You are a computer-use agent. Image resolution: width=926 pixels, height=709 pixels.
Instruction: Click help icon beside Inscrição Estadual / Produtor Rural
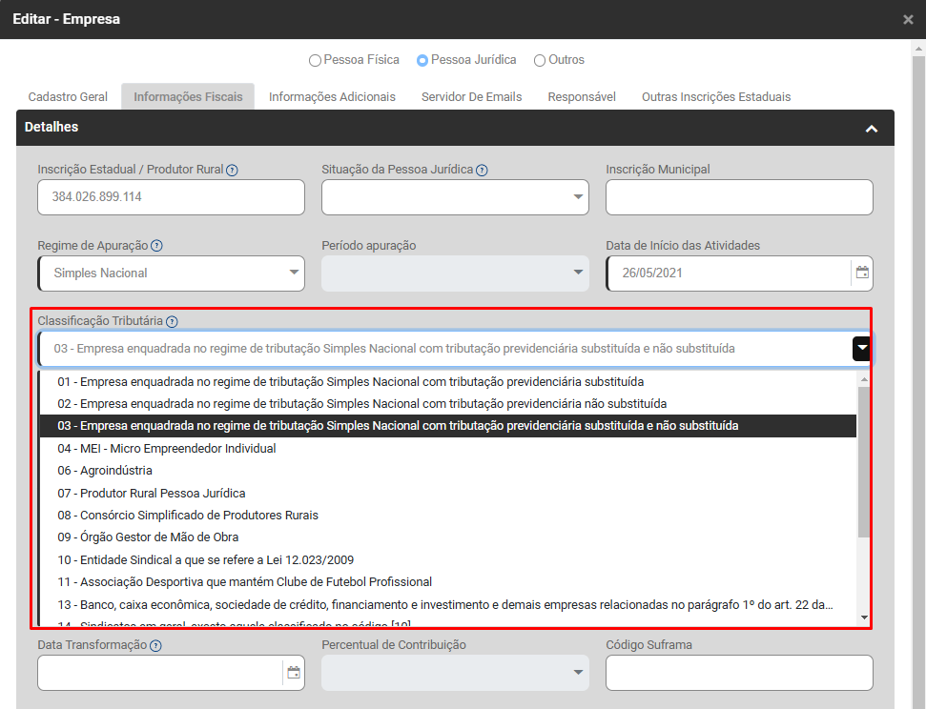tap(232, 171)
